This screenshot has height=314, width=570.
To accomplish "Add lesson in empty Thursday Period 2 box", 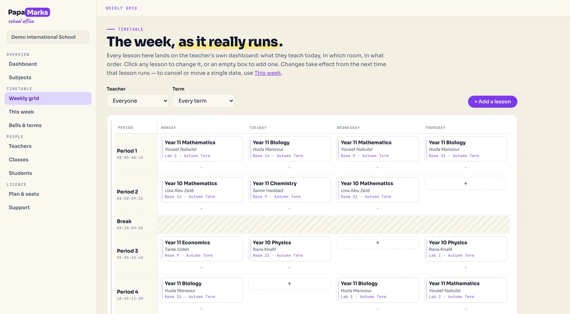I will click(x=466, y=183).
